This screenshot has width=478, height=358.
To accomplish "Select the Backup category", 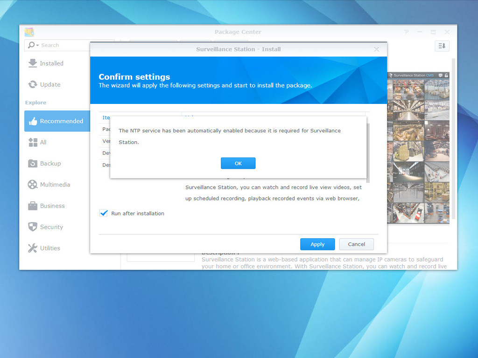I will pos(57,164).
